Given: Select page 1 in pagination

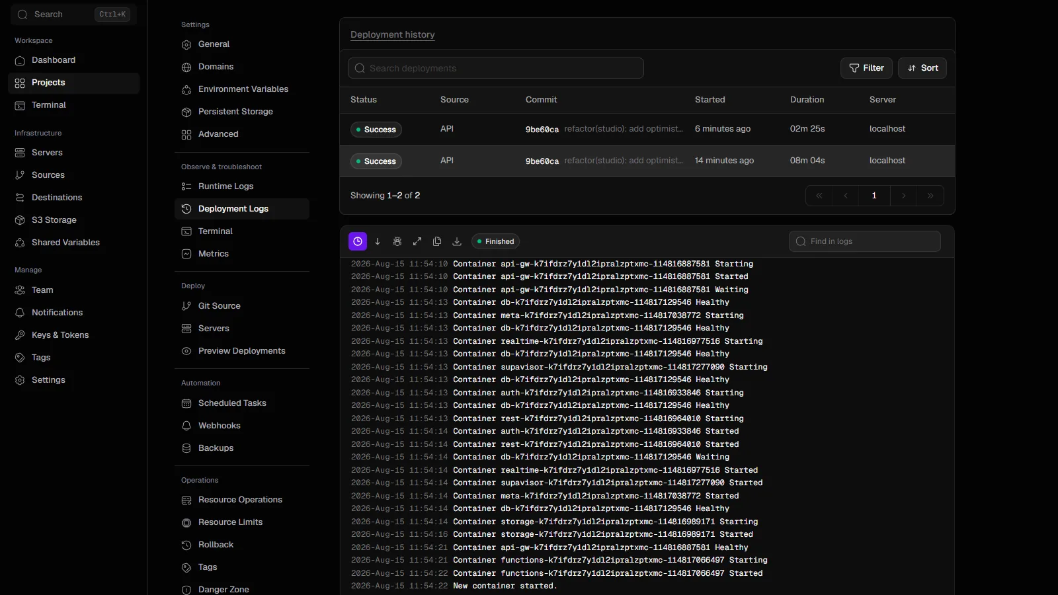Looking at the screenshot, I should [874, 196].
